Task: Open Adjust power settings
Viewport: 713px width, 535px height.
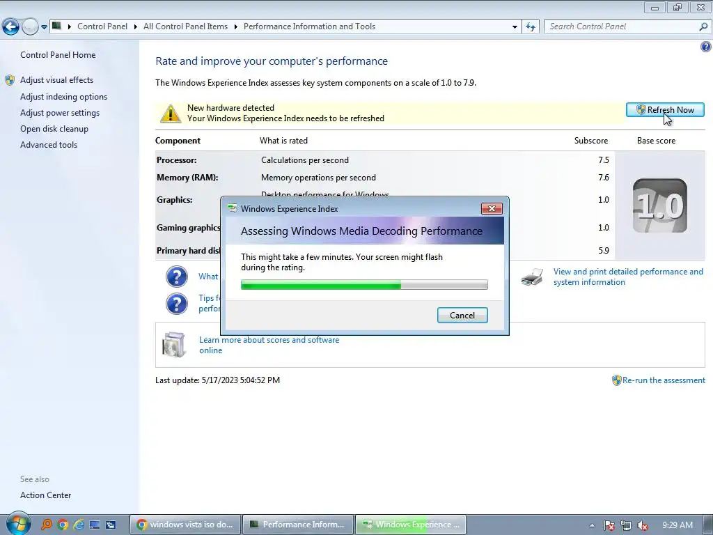Action: click(x=60, y=113)
